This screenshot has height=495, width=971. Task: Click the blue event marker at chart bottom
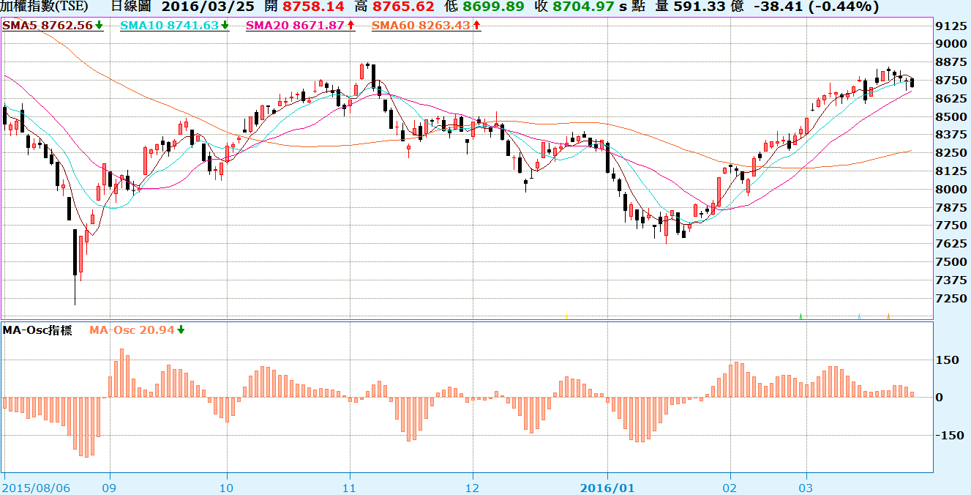tap(858, 316)
